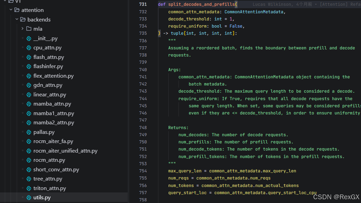Open cpu_attn.py in the file tree

[47, 48]
